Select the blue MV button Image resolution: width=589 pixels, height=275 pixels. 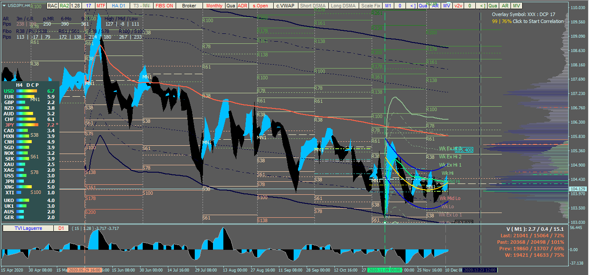point(447,6)
